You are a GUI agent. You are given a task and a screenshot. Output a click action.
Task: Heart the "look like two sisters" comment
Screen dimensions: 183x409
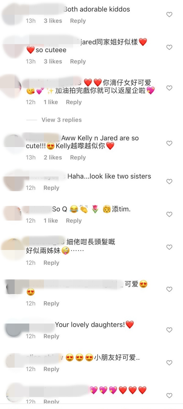click(169, 182)
